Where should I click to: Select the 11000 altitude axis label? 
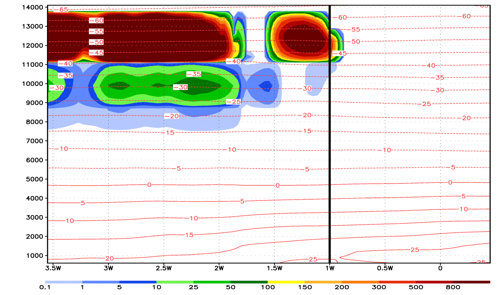[33, 65]
